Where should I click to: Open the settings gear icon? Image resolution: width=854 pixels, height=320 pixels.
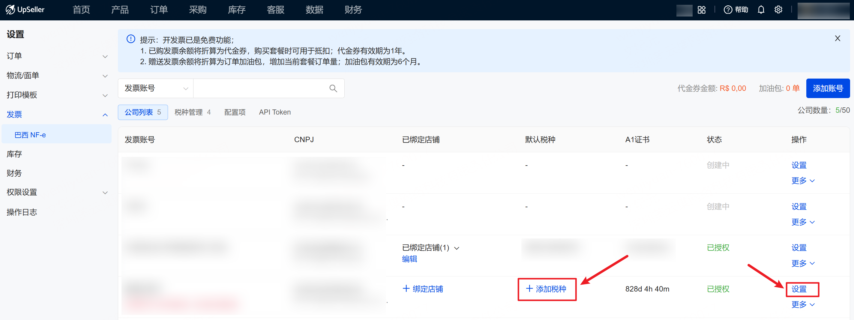pyautogui.click(x=778, y=10)
